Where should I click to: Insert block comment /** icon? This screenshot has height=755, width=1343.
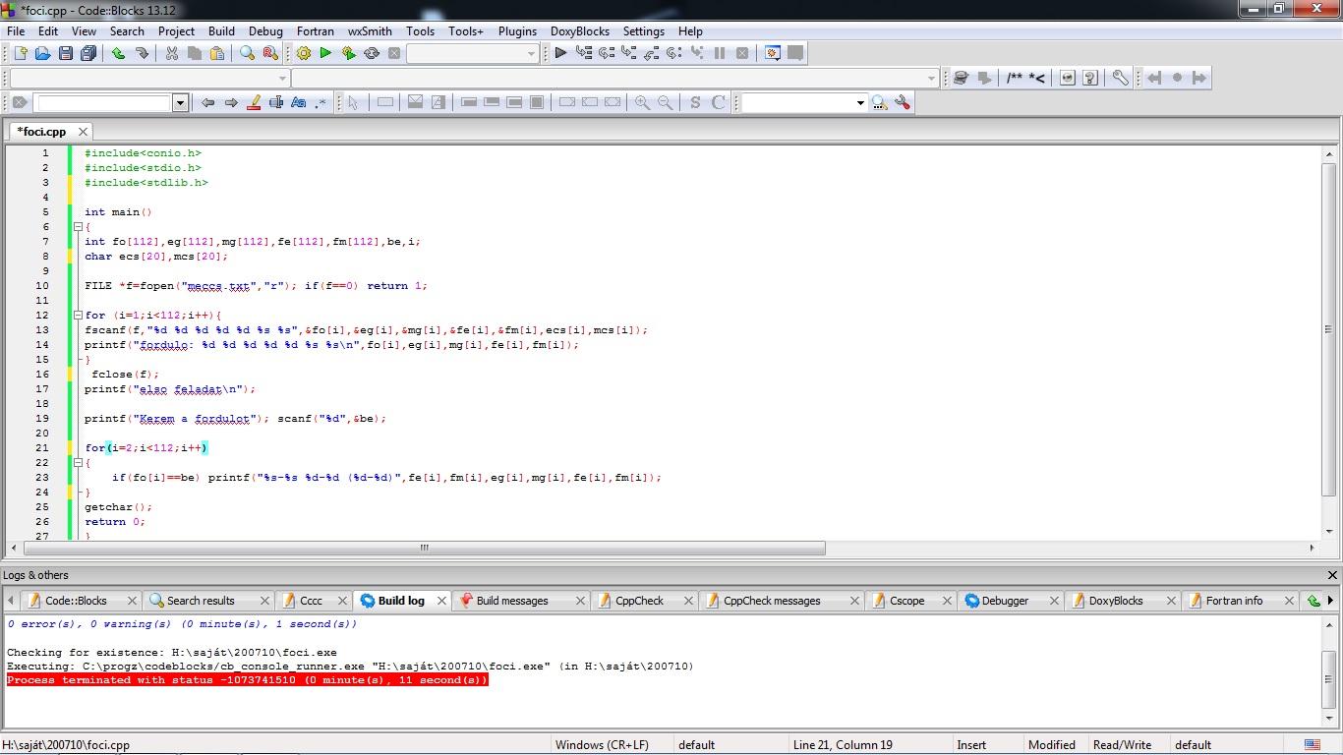click(x=1015, y=78)
